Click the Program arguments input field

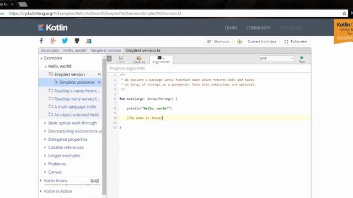pos(209,68)
